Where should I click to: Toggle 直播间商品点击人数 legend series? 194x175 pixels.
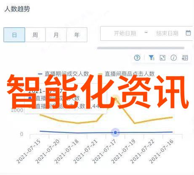127,74
